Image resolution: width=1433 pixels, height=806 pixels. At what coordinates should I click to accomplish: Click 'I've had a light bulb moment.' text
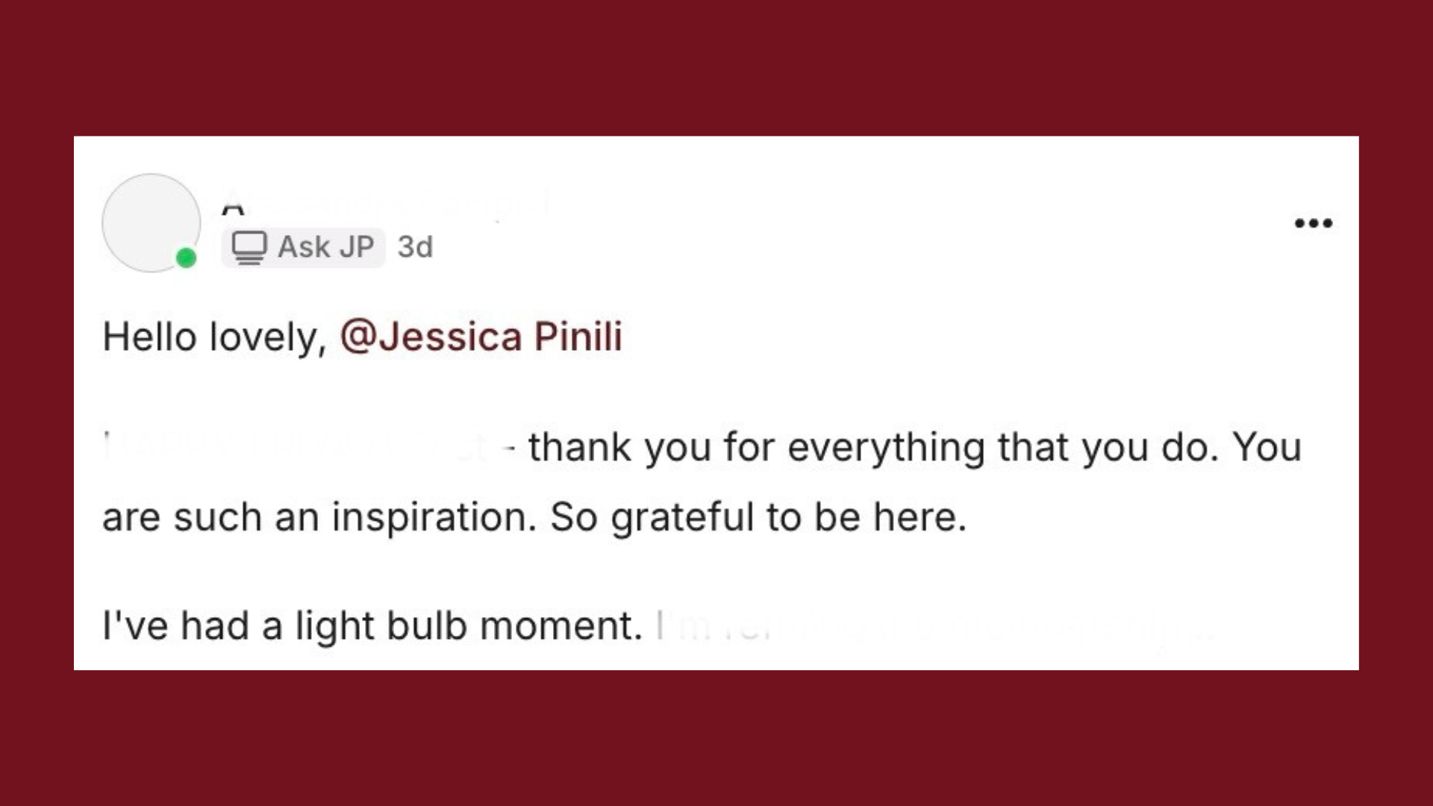tap(372, 625)
